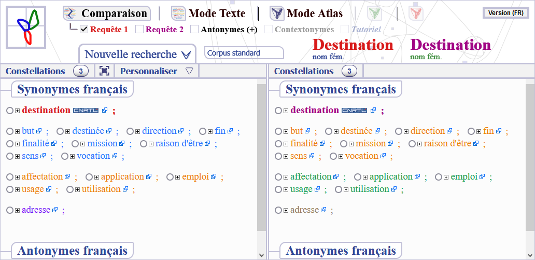This screenshot has height=260, width=535.
Task: Click the red faded atlas icon in header
Action: click(416, 13)
